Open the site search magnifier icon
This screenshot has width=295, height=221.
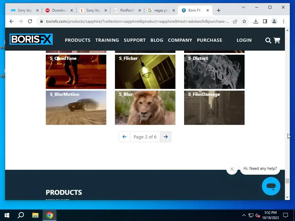coord(268,40)
